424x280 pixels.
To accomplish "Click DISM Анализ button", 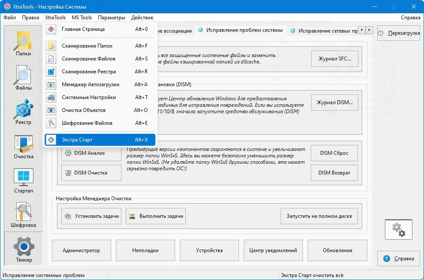I will coord(91,153).
